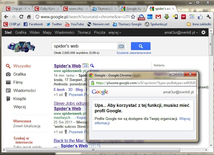Click the vertical scrollbar thumb
This screenshot has height=155, width=214.
[x=211, y=44]
